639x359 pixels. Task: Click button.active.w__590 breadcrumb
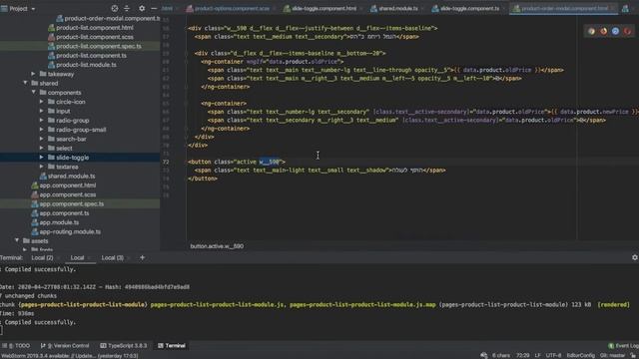217,246
